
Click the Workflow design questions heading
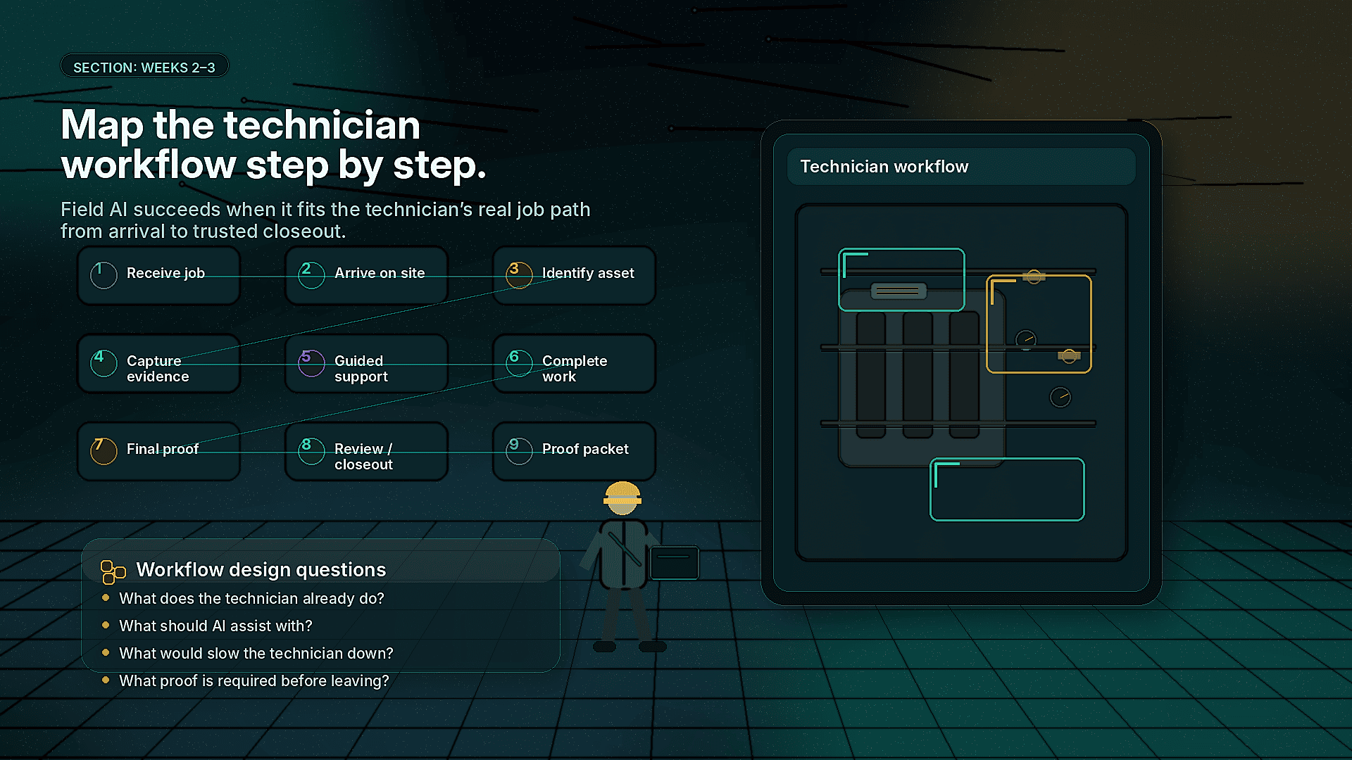[x=261, y=569]
